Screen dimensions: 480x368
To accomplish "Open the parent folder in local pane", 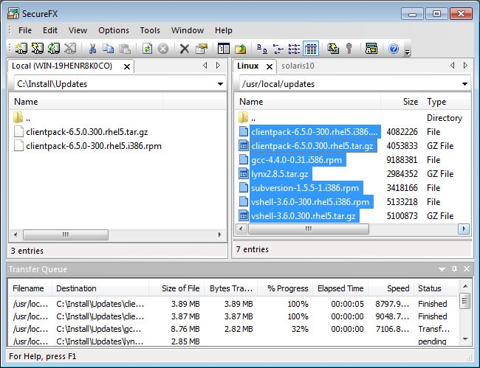I will click(21, 118).
